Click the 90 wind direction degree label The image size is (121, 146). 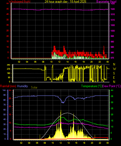point(9,78)
